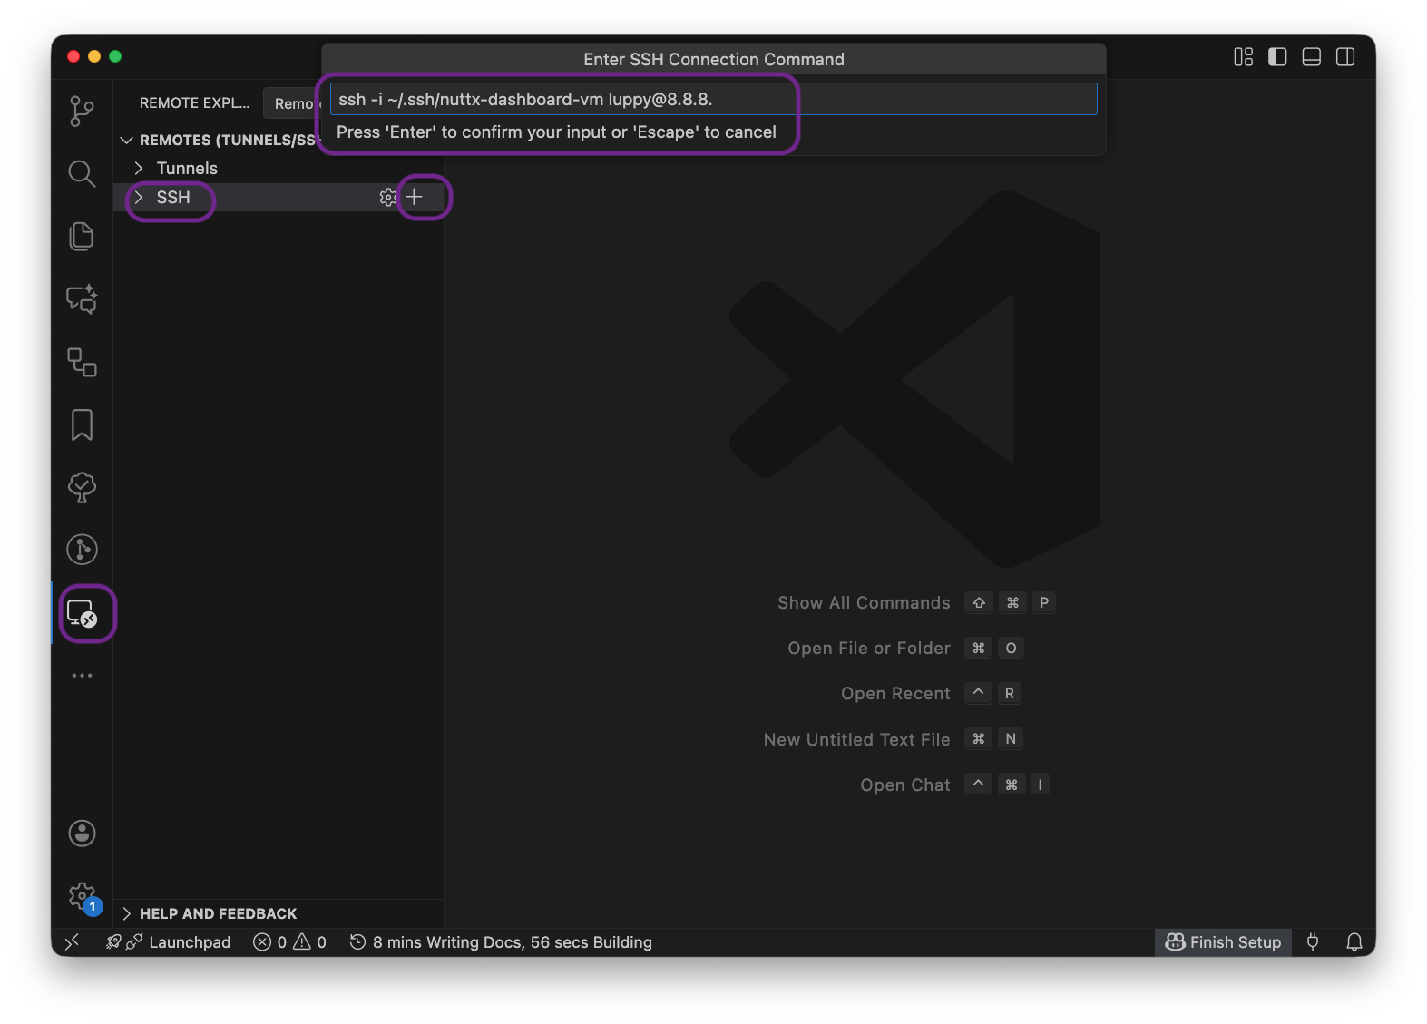Toggle the bottom panel
The image size is (1427, 1024).
tap(1311, 57)
